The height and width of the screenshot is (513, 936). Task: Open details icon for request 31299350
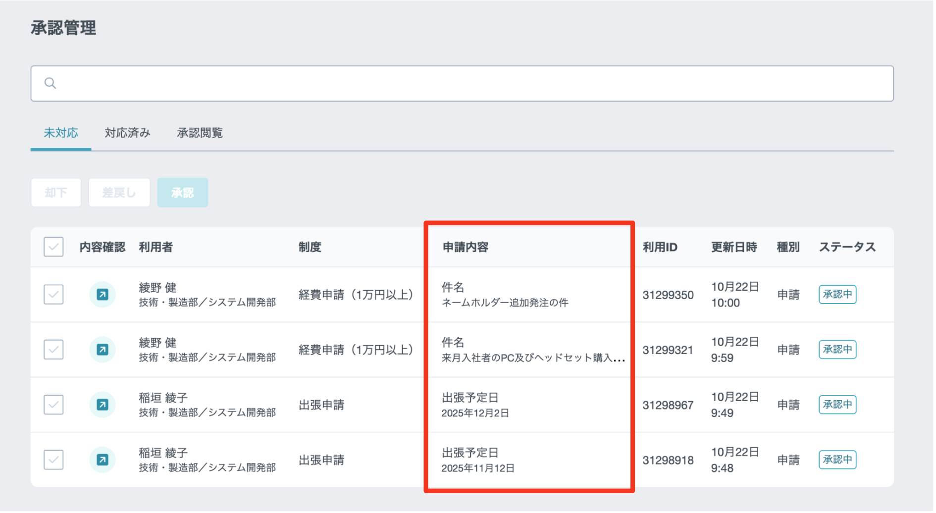point(103,295)
